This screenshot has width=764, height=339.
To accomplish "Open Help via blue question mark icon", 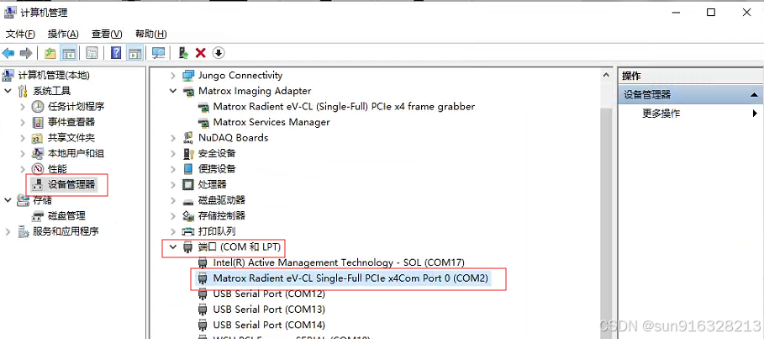I will coord(116,53).
